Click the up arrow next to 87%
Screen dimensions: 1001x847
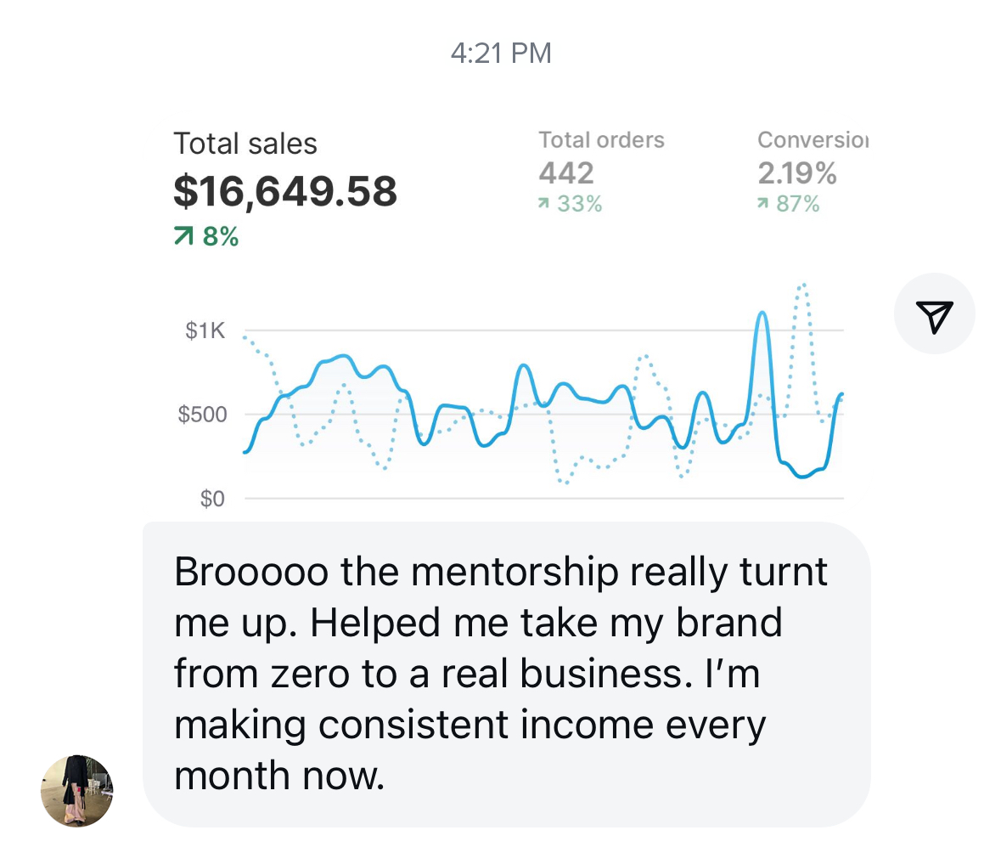(763, 205)
